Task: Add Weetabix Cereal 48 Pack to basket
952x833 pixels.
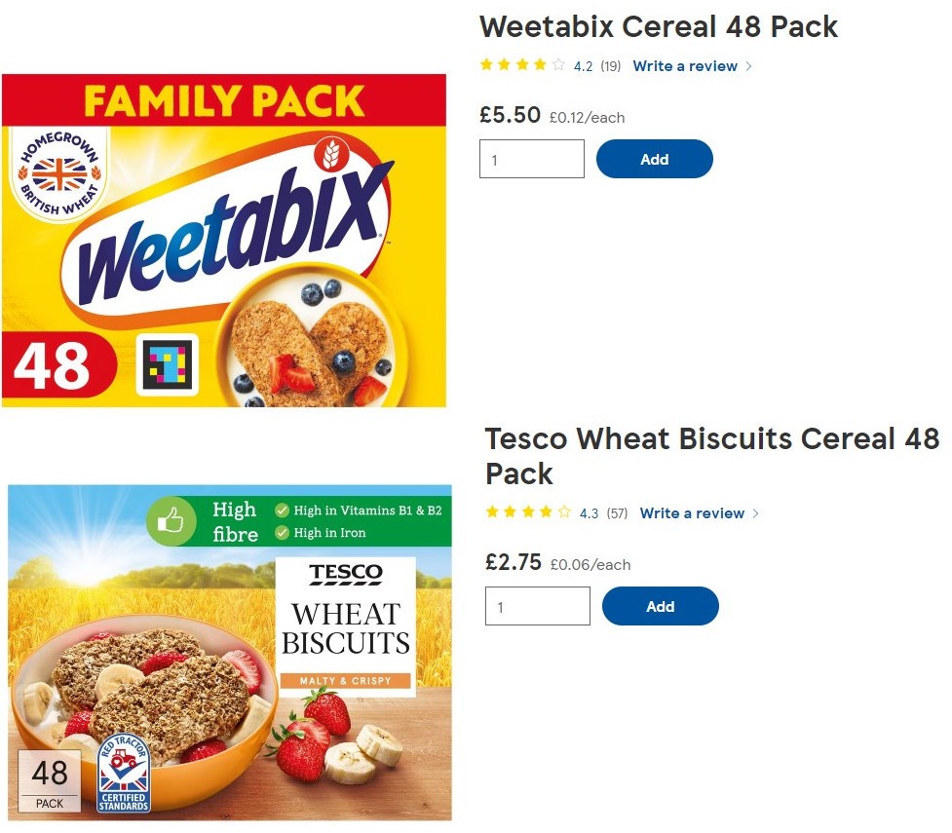Action: coord(654,159)
